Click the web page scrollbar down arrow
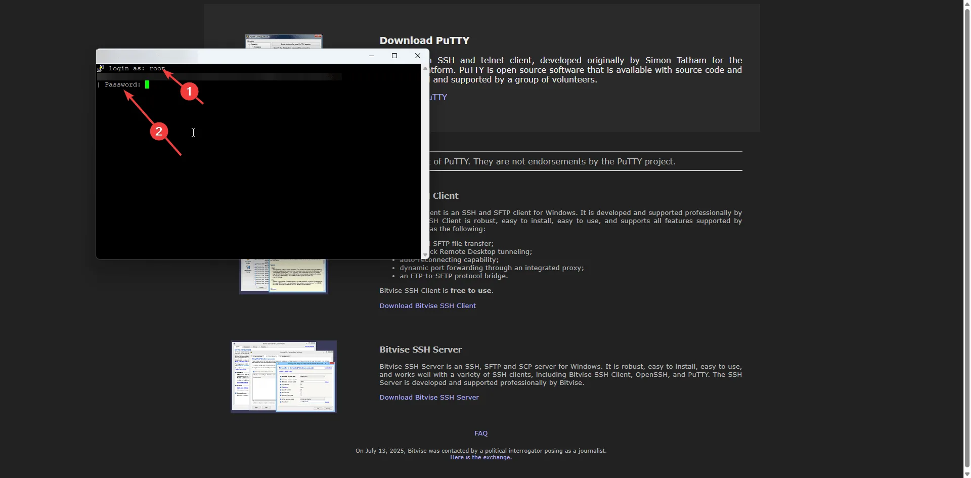Viewport: 971px width, 478px height. [x=967, y=474]
